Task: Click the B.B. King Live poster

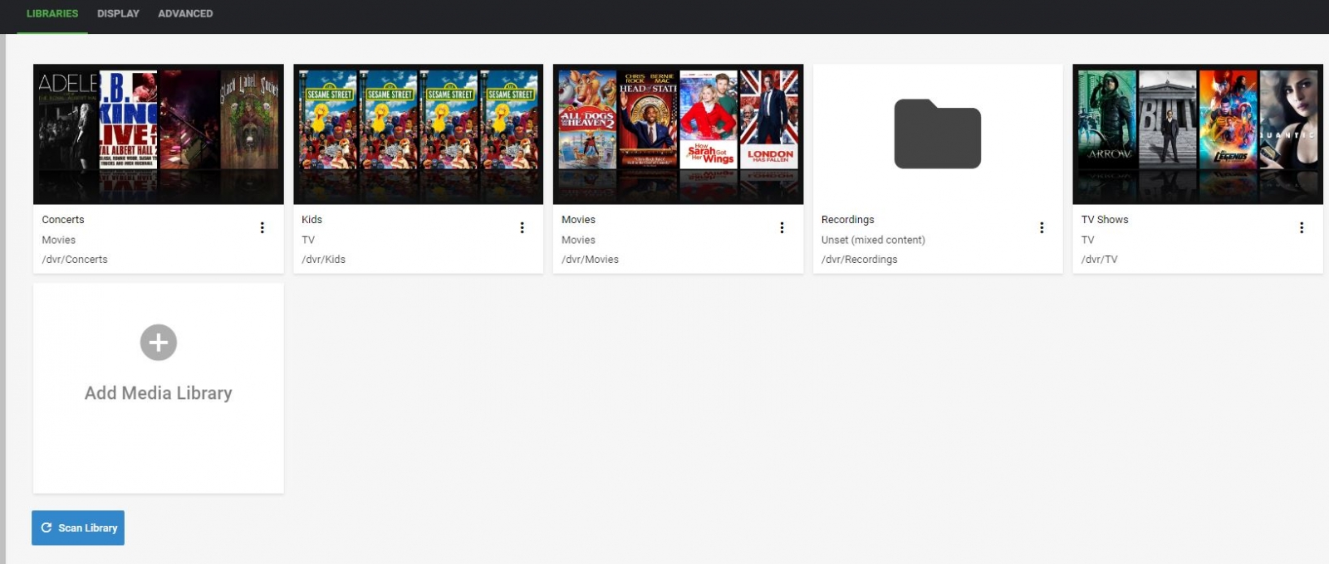Action: pos(129,120)
